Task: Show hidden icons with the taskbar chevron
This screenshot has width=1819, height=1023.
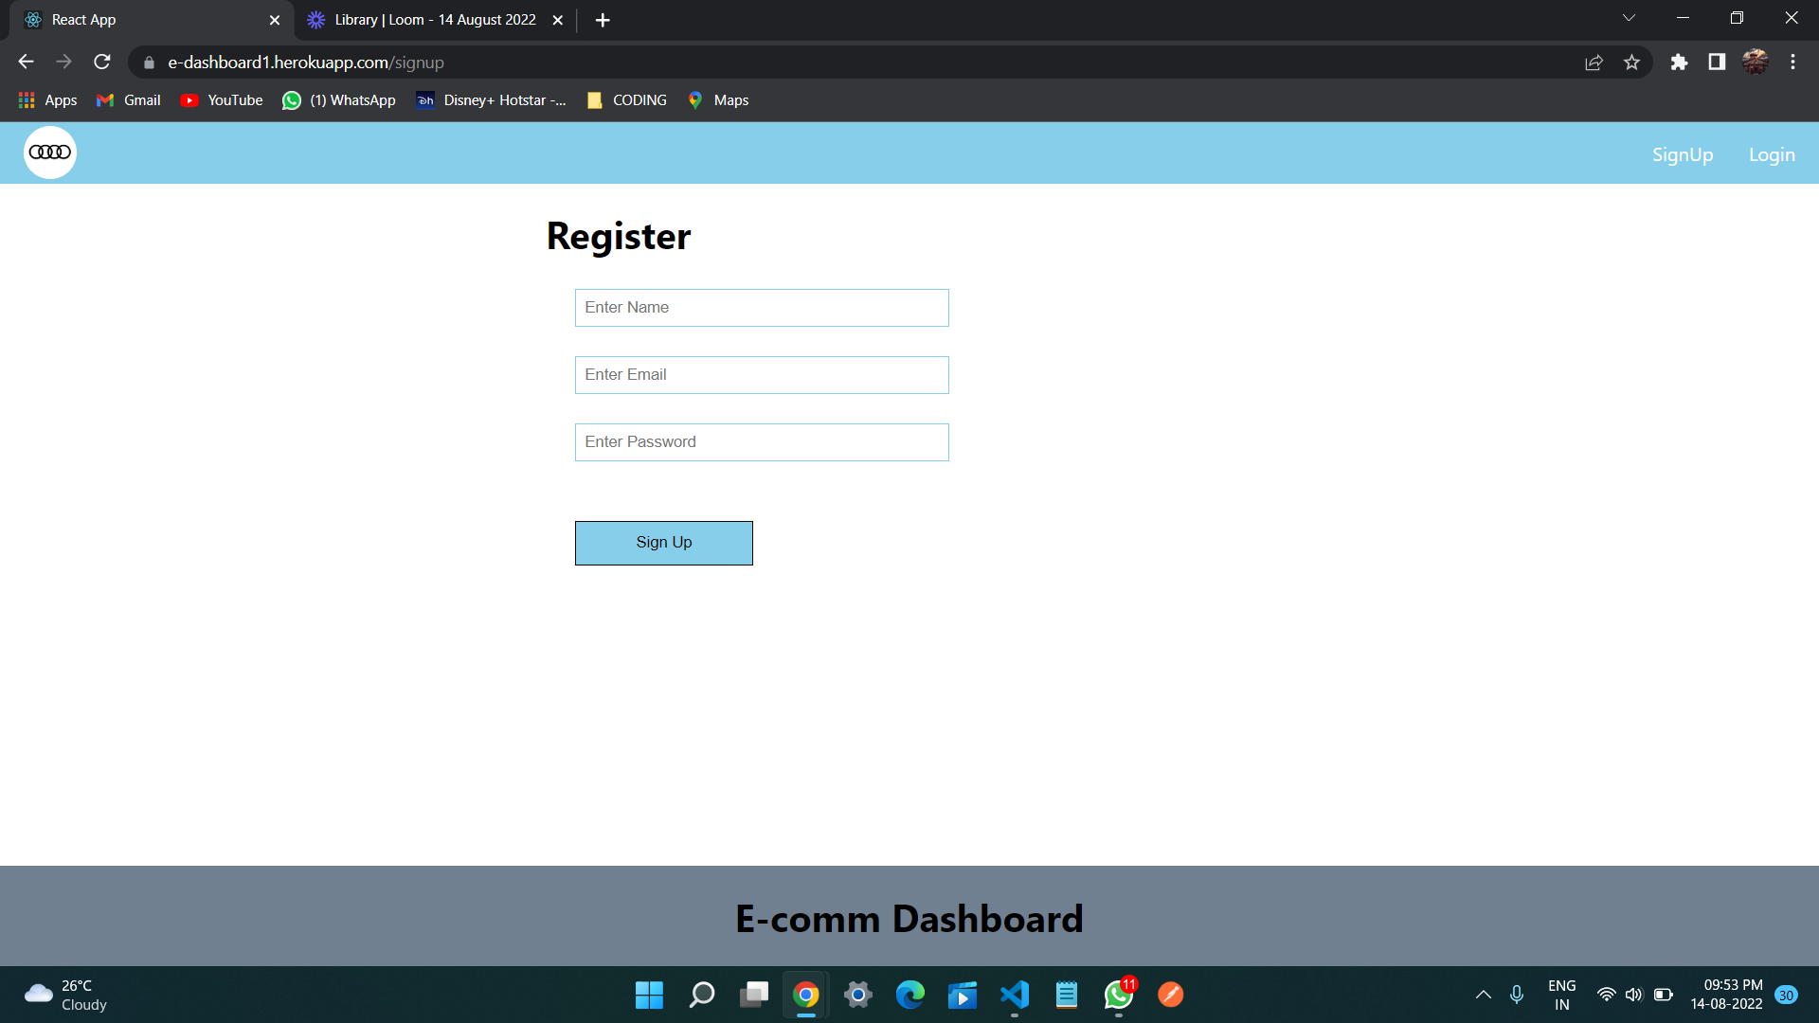Action: (x=1484, y=995)
